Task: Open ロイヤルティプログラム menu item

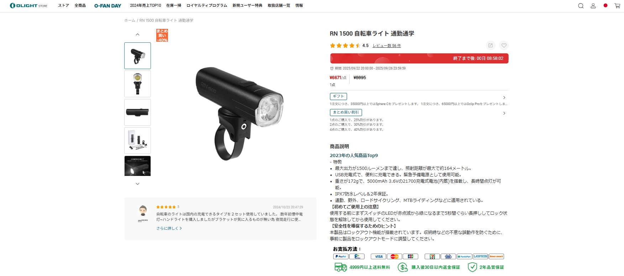Action: coord(207,6)
